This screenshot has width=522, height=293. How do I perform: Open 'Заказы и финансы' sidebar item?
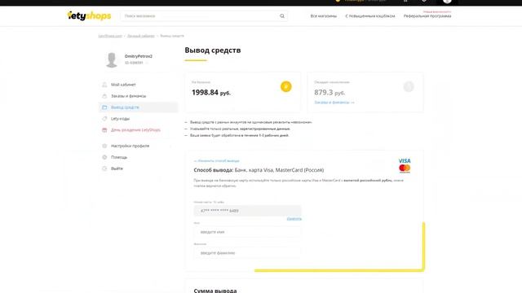pos(128,96)
